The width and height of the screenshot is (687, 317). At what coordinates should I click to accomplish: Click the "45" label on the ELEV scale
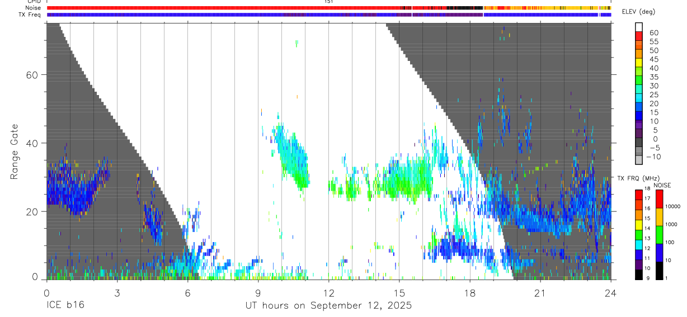[654, 59]
